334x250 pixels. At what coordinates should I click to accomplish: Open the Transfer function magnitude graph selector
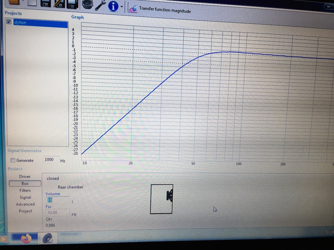[165, 10]
